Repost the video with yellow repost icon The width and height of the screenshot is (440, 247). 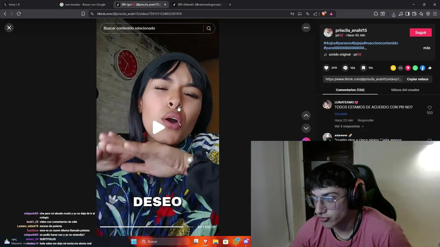tap(393, 68)
